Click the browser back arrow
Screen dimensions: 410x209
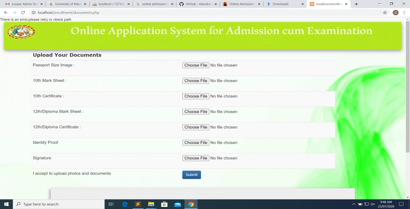coord(6,13)
